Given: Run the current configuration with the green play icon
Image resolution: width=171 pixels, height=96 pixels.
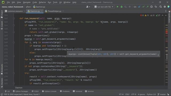Looking at the screenshot, I should 118,7.
